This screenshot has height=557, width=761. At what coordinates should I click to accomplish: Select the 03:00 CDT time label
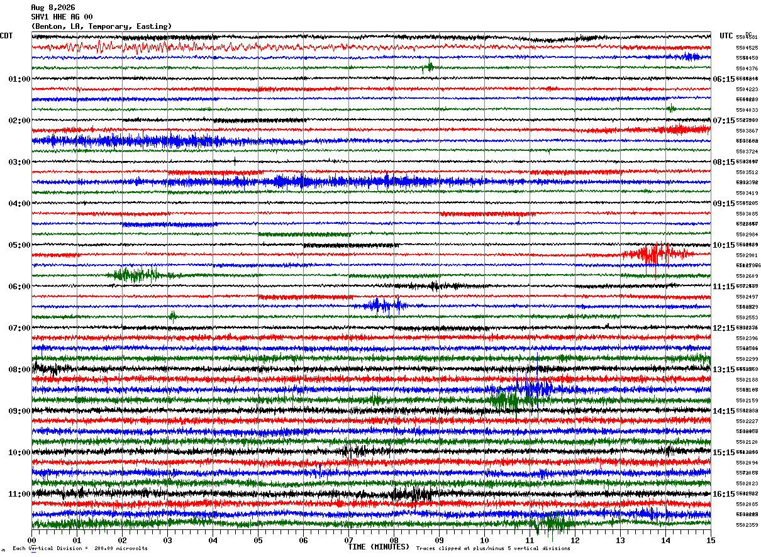point(19,162)
